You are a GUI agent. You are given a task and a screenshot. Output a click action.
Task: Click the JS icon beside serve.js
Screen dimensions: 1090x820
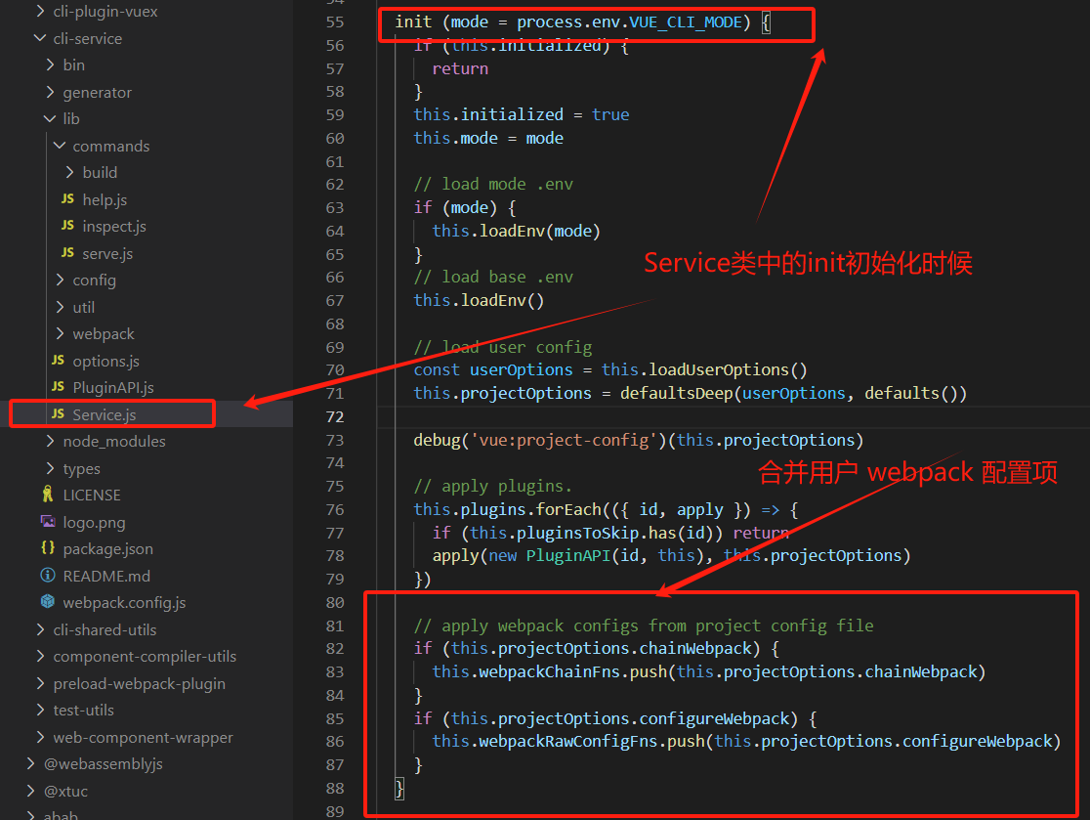click(67, 252)
